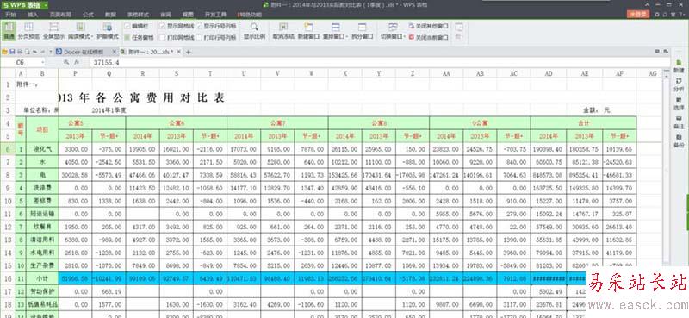Toggle 显示网格线 show gridlines checkbox
The width and height of the screenshot is (689, 318).
162,27
